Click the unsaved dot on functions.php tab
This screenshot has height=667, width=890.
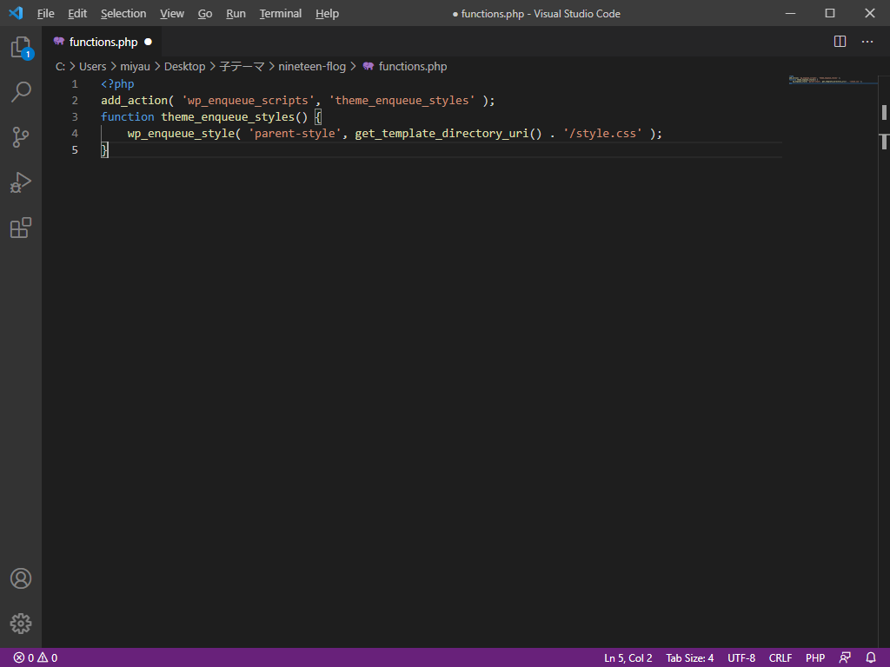pos(148,42)
